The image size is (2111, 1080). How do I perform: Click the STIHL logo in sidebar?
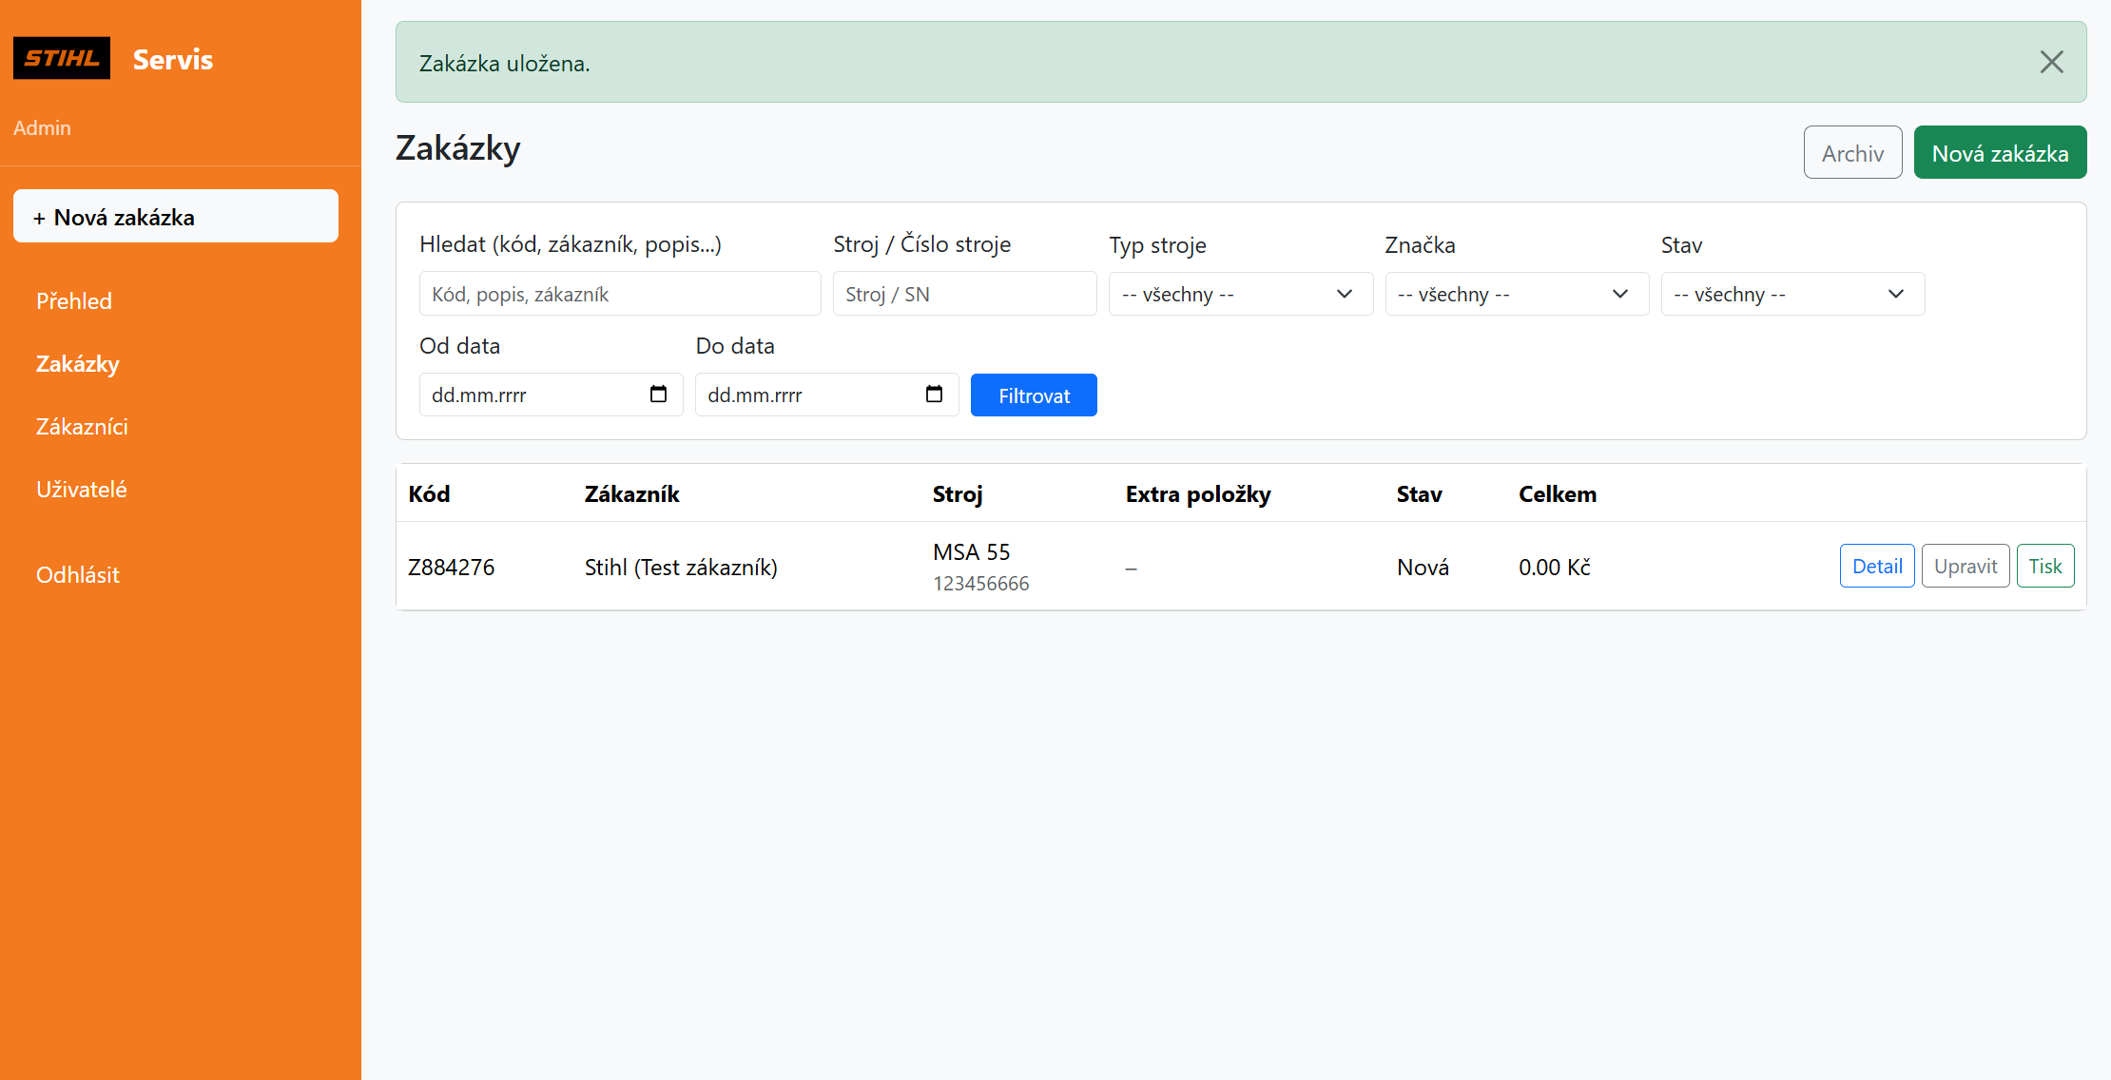(x=62, y=58)
